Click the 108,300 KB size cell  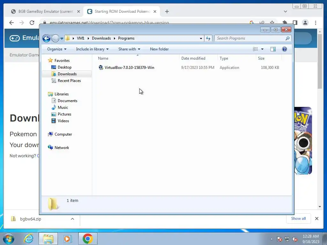point(270,68)
